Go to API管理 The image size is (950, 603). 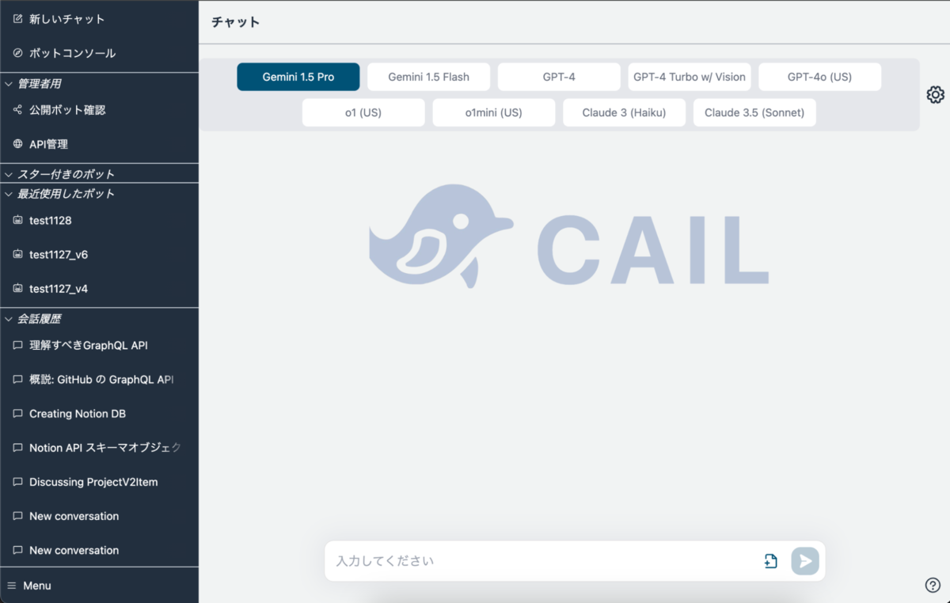click(x=48, y=144)
